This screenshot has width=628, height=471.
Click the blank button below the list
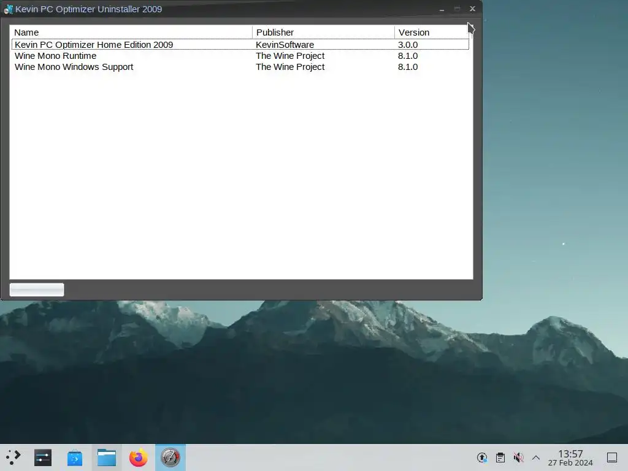(36, 289)
